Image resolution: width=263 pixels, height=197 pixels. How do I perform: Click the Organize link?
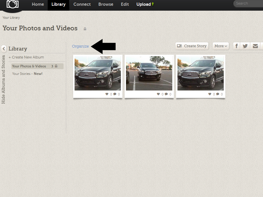click(x=80, y=46)
